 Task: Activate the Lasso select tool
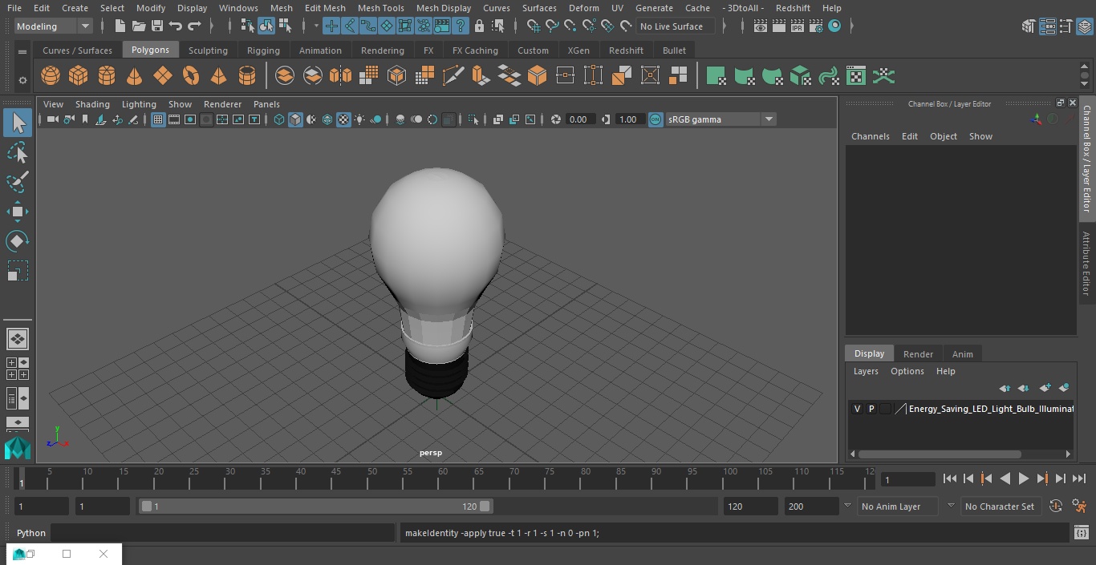pyautogui.click(x=18, y=152)
